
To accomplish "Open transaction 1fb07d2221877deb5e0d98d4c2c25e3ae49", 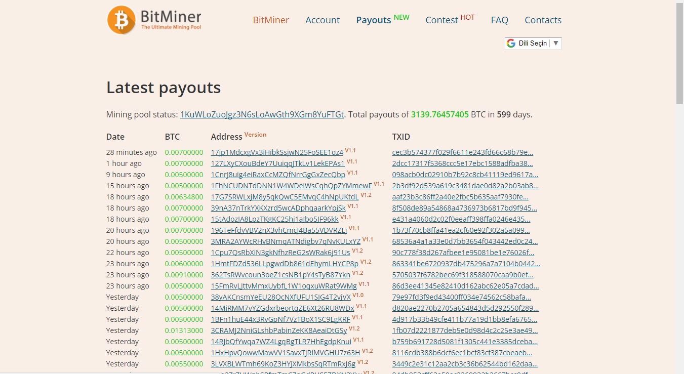I will (x=465, y=330).
